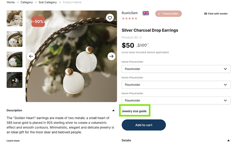Click the UK flag icon
This screenshot has width=241, height=143.
[x=146, y=13]
